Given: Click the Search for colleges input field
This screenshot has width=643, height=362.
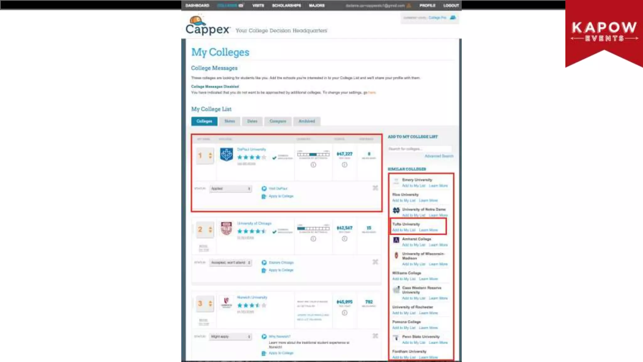Looking at the screenshot, I should click(x=419, y=149).
